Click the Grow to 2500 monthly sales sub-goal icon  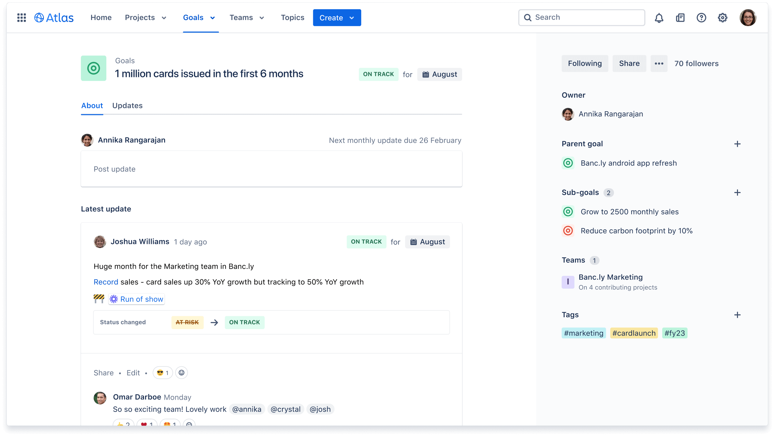pos(567,211)
